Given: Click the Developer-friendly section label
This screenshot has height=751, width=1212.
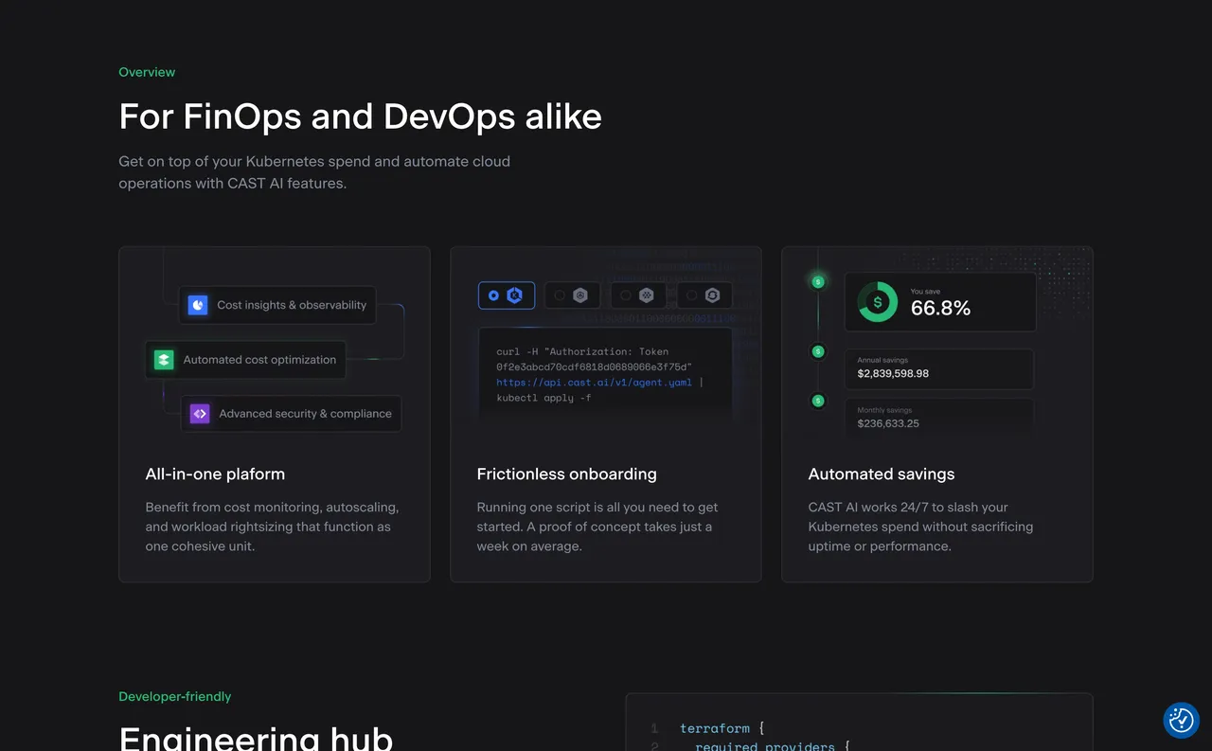Looking at the screenshot, I should tap(174, 697).
